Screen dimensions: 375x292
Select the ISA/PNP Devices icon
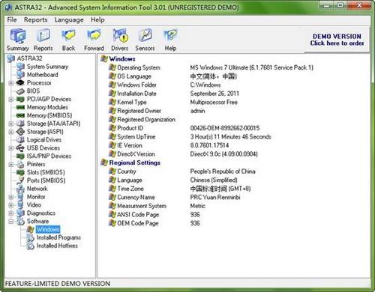[x=20, y=156]
